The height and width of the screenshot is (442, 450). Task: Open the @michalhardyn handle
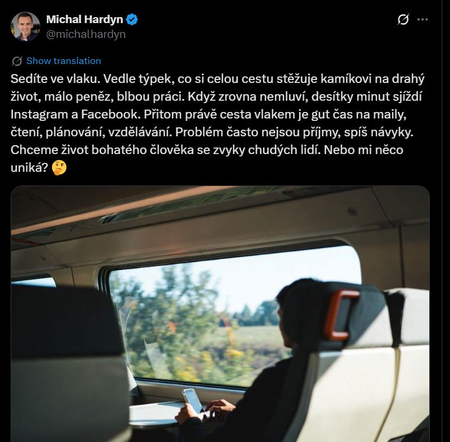(86, 34)
